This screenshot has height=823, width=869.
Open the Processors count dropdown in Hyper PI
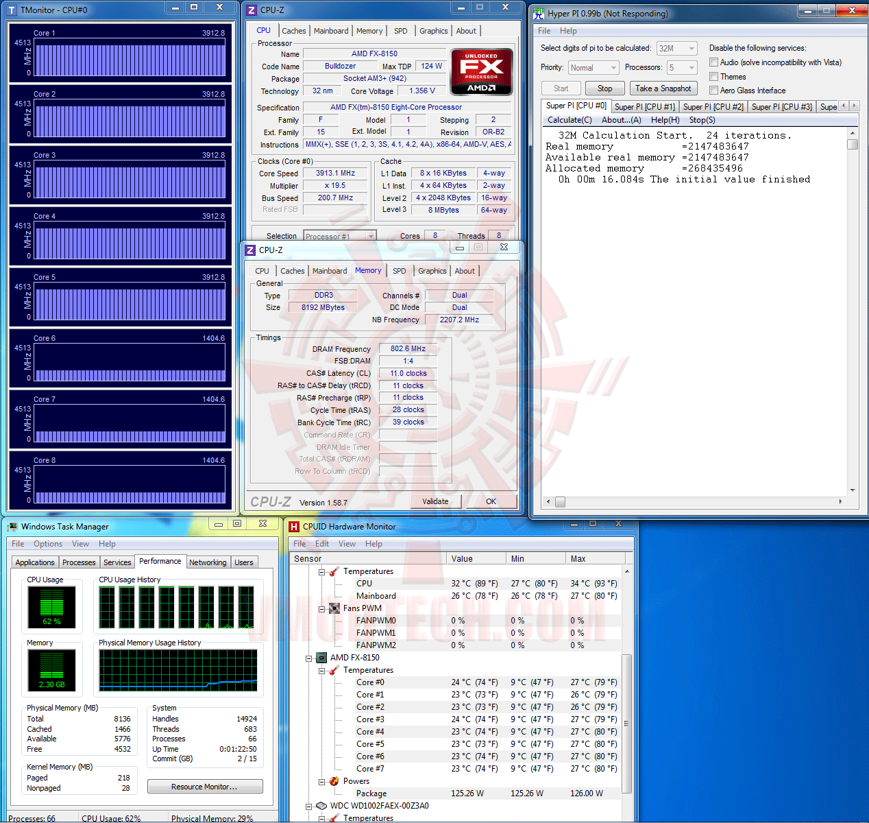pos(682,67)
